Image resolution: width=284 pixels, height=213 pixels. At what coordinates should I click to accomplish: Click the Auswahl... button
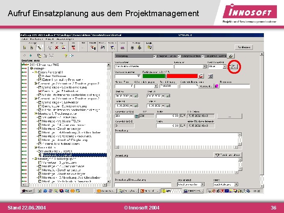(206, 86)
